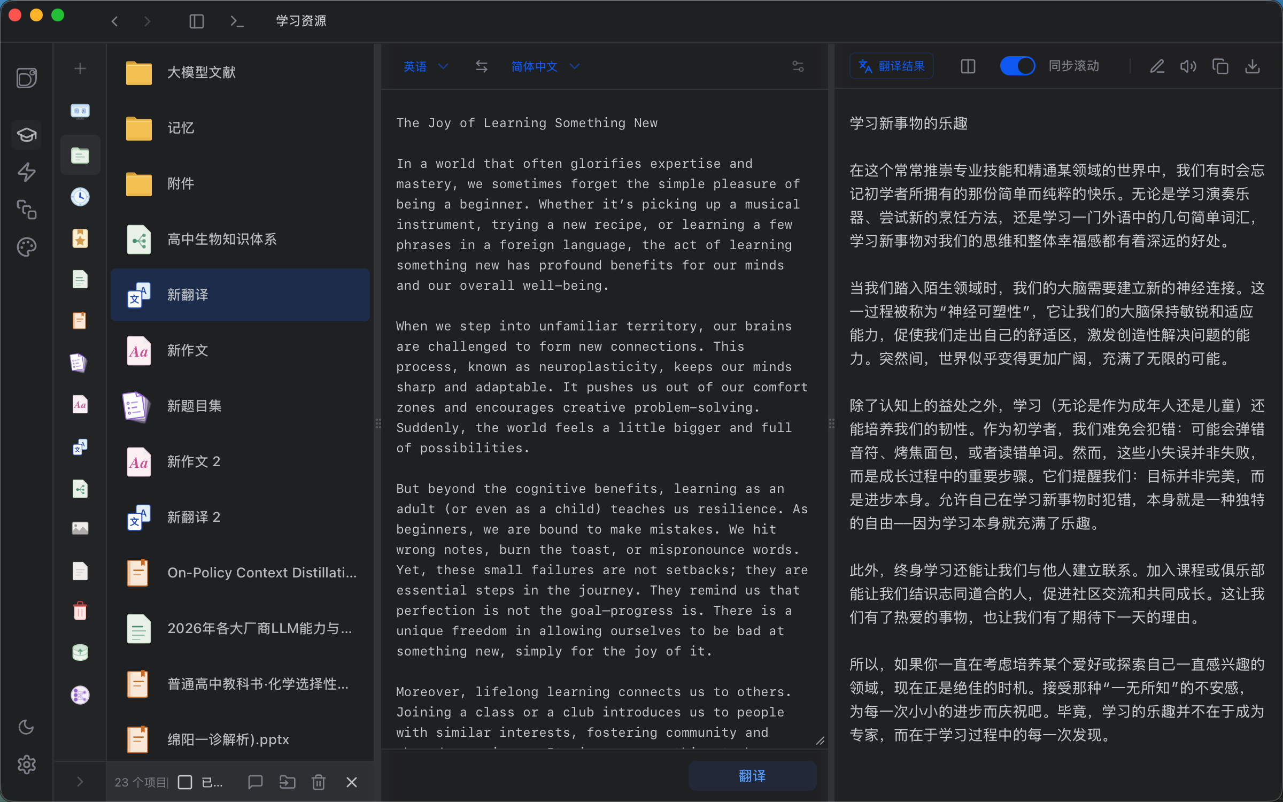Click the source text resize handle corner
The height and width of the screenshot is (802, 1283).
click(x=820, y=741)
